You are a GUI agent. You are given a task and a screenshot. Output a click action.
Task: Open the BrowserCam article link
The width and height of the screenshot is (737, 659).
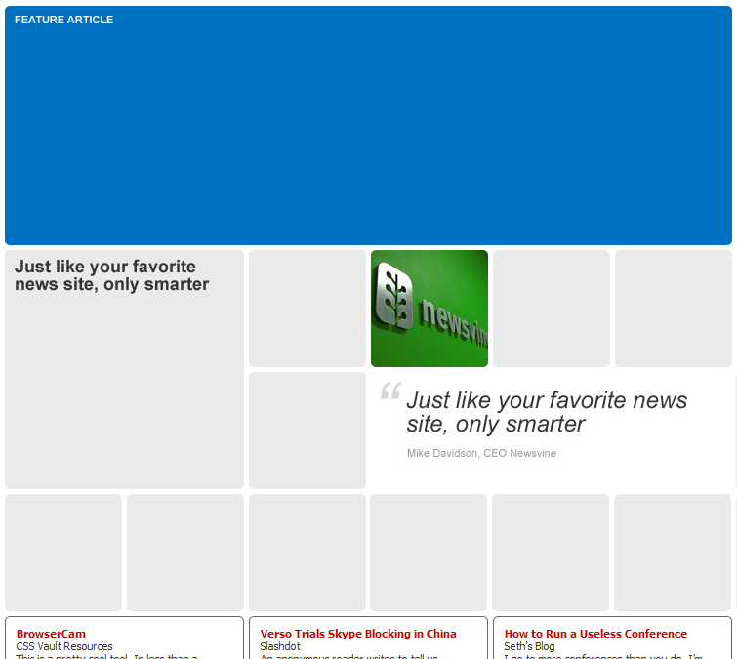coord(51,634)
